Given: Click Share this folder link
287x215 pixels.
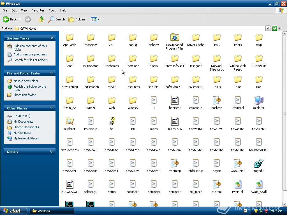Looking at the screenshot, I should tap(25, 95).
